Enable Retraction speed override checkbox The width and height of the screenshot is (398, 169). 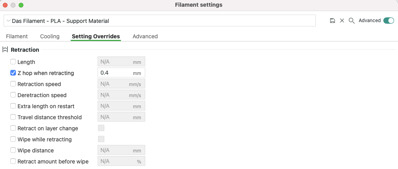tap(13, 84)
